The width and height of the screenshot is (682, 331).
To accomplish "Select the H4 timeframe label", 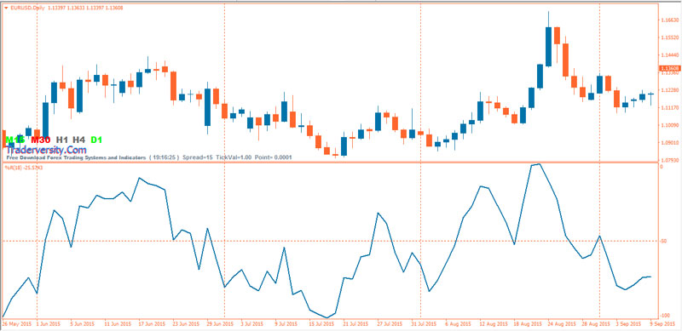I will pyautogui.click(x=78, y=140).
